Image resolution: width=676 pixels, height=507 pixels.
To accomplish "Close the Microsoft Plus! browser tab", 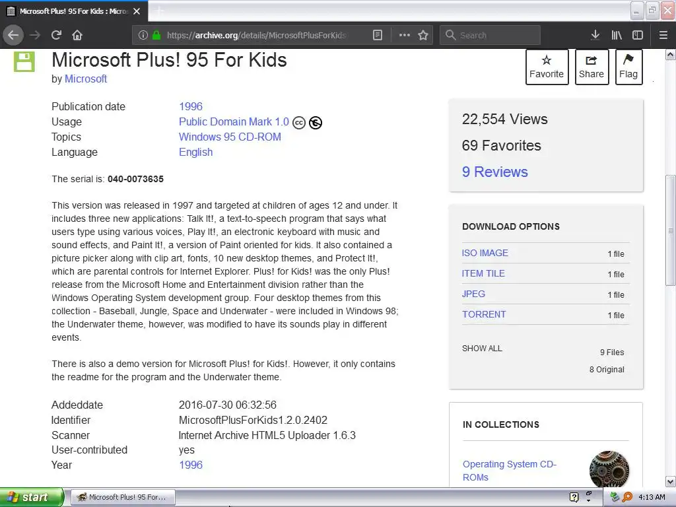I will [x=137, y=11].
